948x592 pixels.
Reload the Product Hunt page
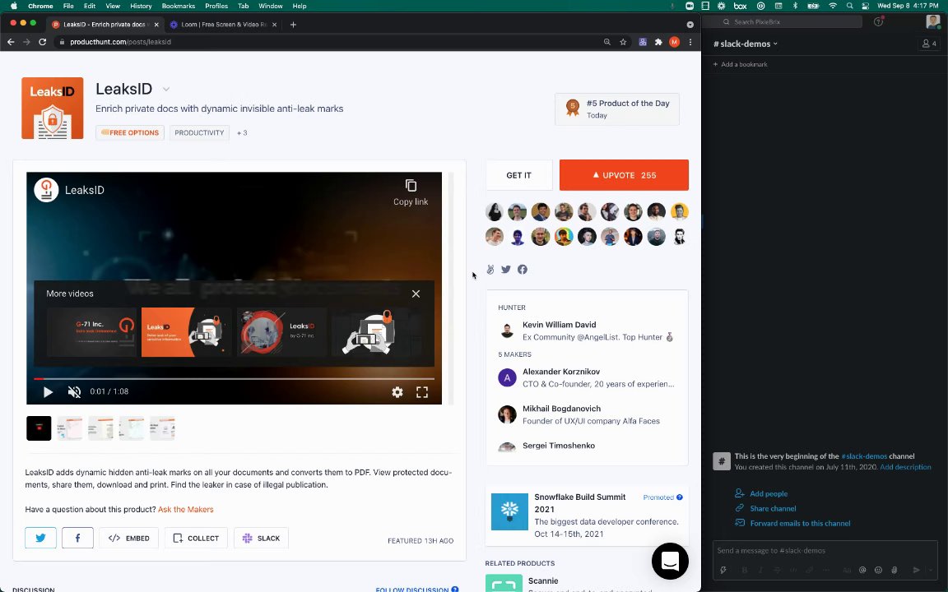[42, 42]
